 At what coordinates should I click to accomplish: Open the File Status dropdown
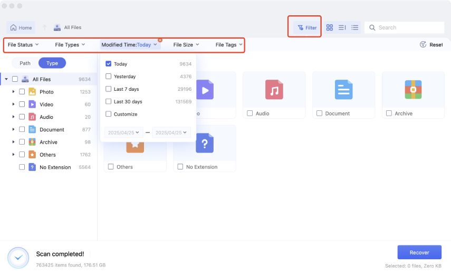pos(23,45)
